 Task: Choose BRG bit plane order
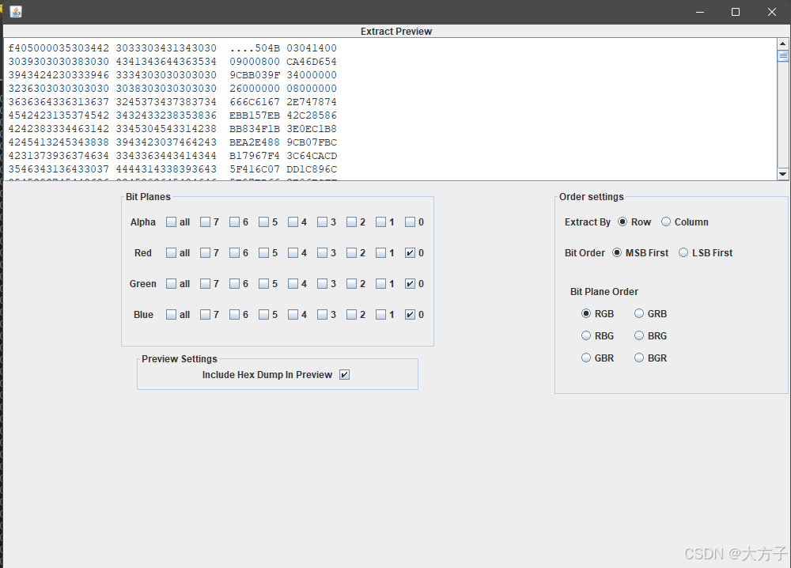[639, 335]
